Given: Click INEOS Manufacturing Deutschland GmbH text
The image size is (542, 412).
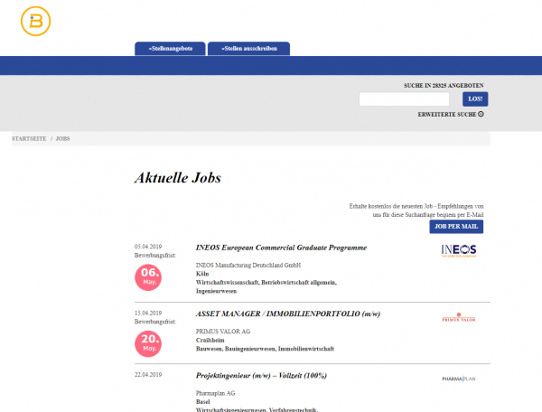Looking at the screenshot, I should [x=248, y=265].
